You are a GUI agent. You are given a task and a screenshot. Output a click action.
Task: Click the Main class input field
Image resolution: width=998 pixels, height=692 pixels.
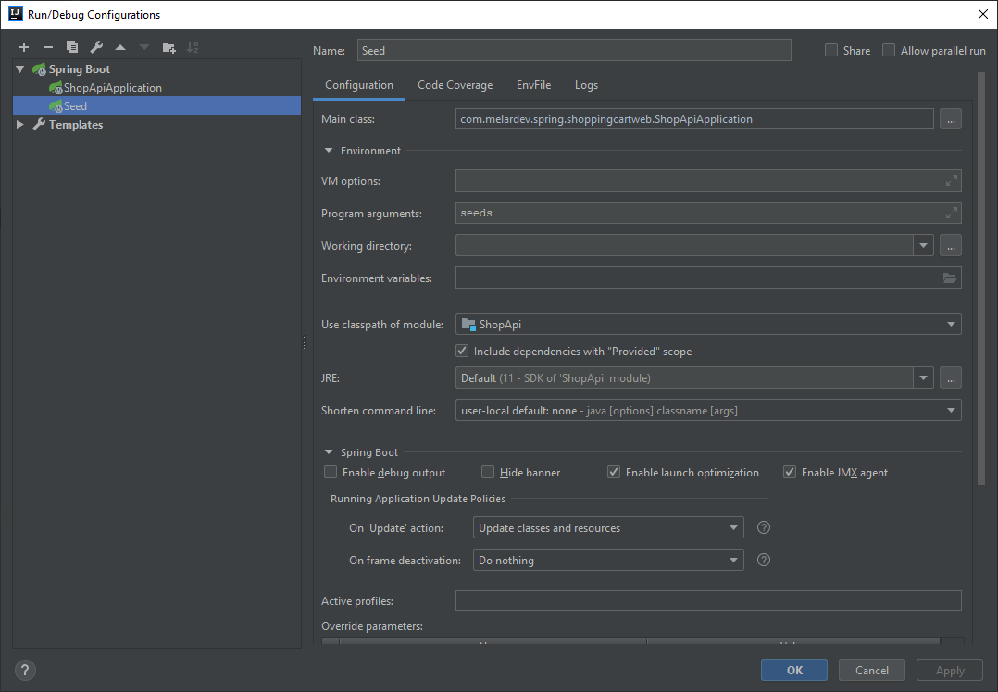coord(694,119)
